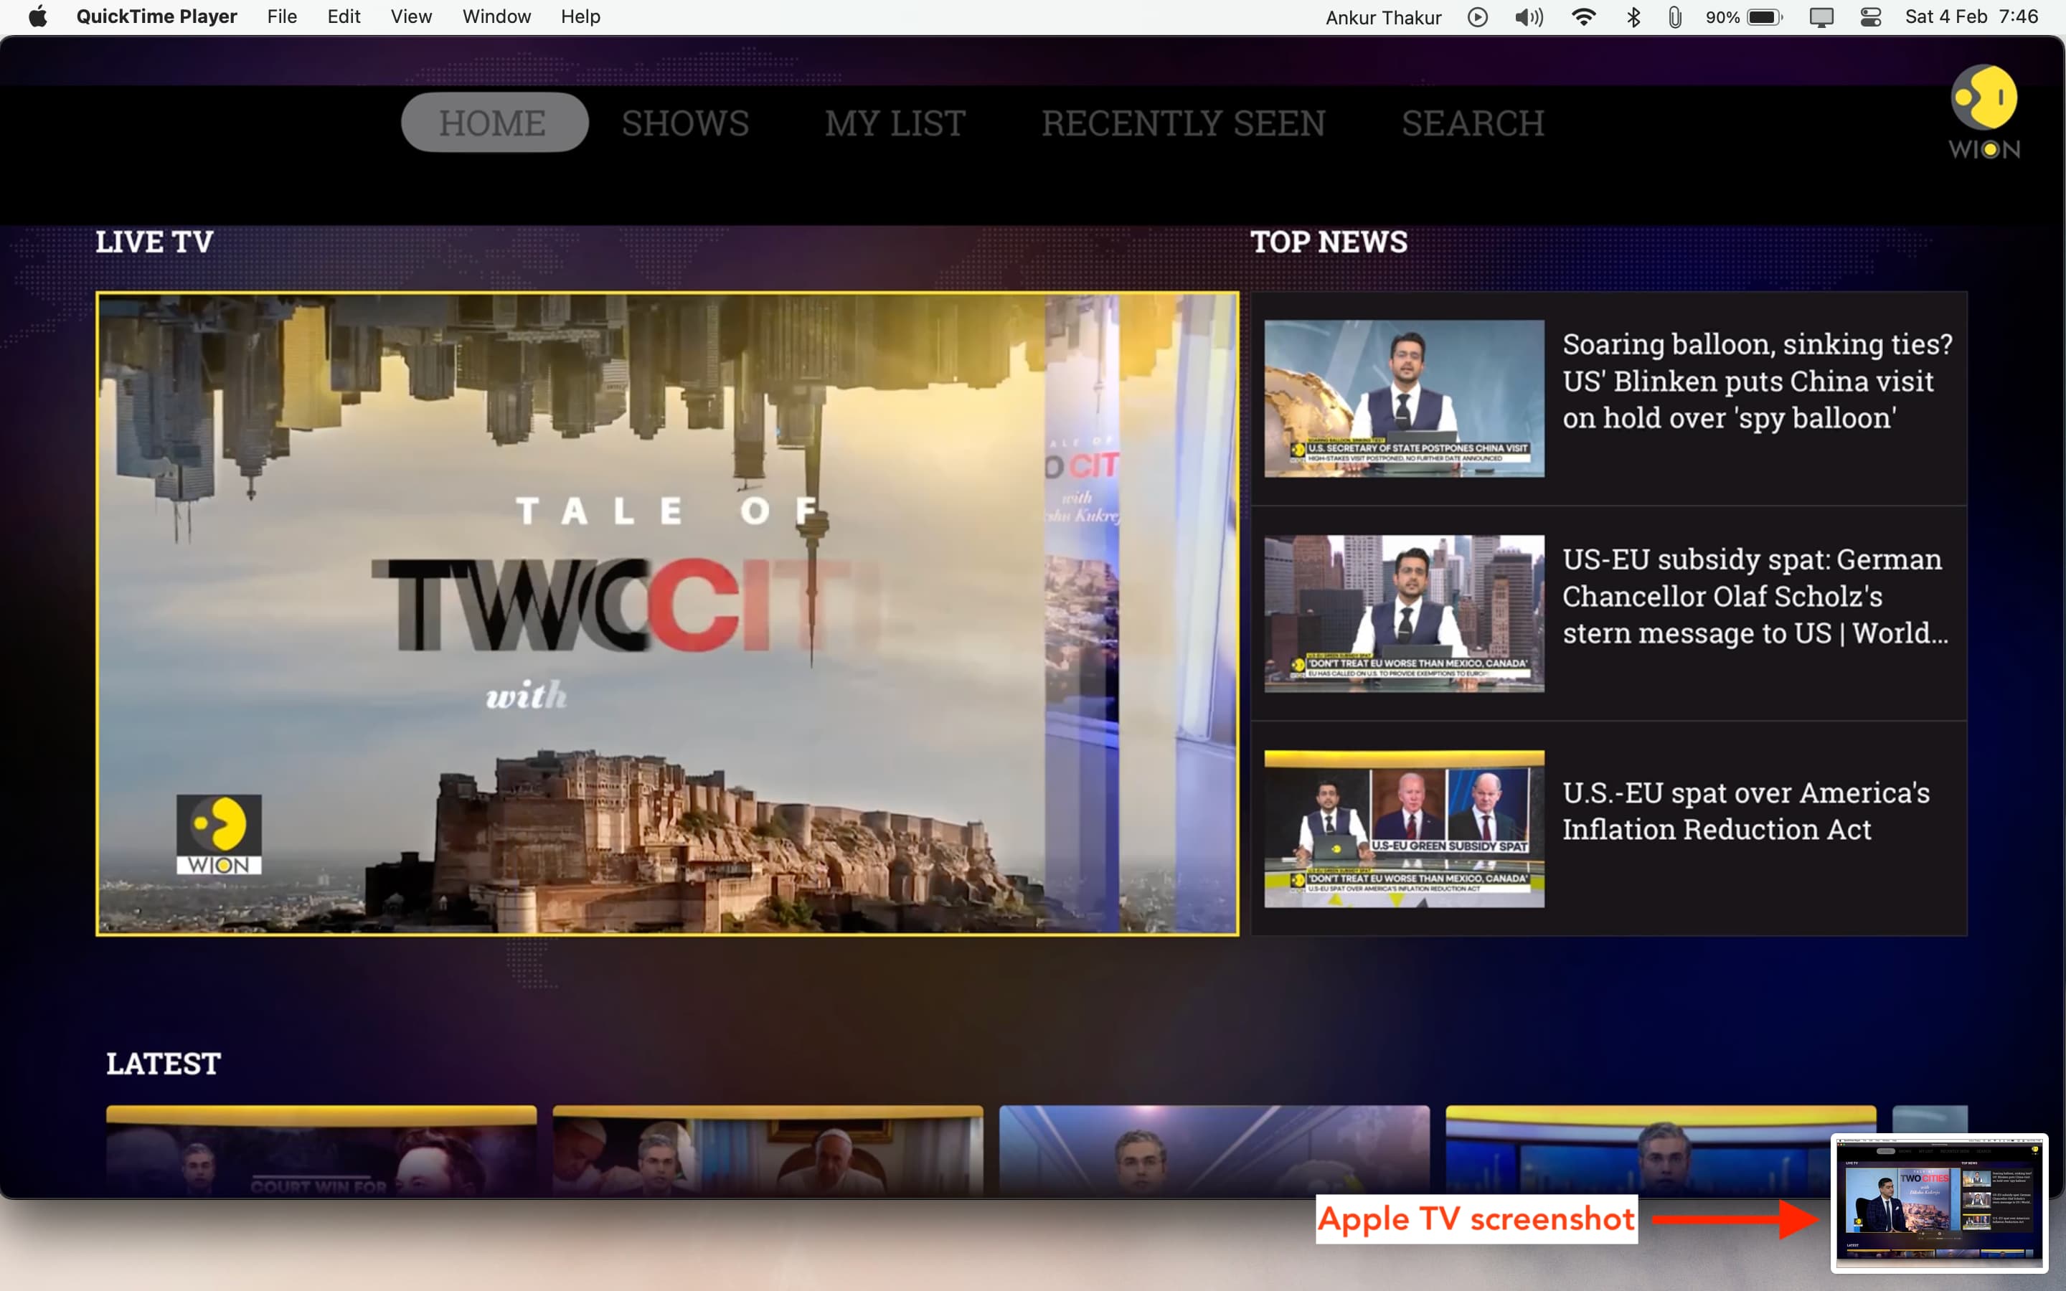The image size is (2066, 1291).
Task: Open the SEARCH tab
Action: pos(1473,123)
